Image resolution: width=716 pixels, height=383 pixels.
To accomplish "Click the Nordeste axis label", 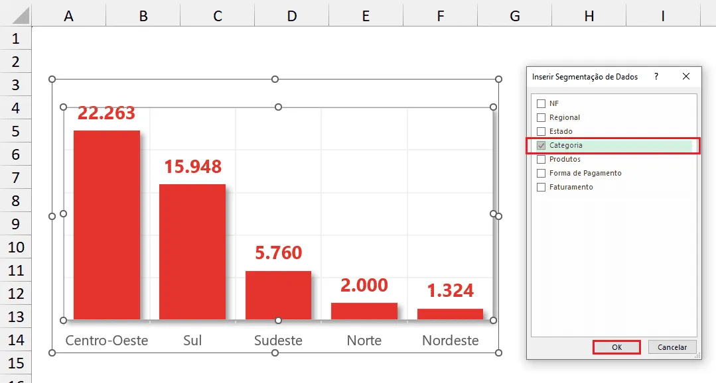I will [451, 340].
